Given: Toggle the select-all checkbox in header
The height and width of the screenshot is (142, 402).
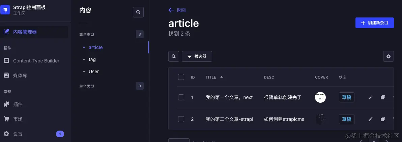Looking at the screenshot, I should (181, 77).
